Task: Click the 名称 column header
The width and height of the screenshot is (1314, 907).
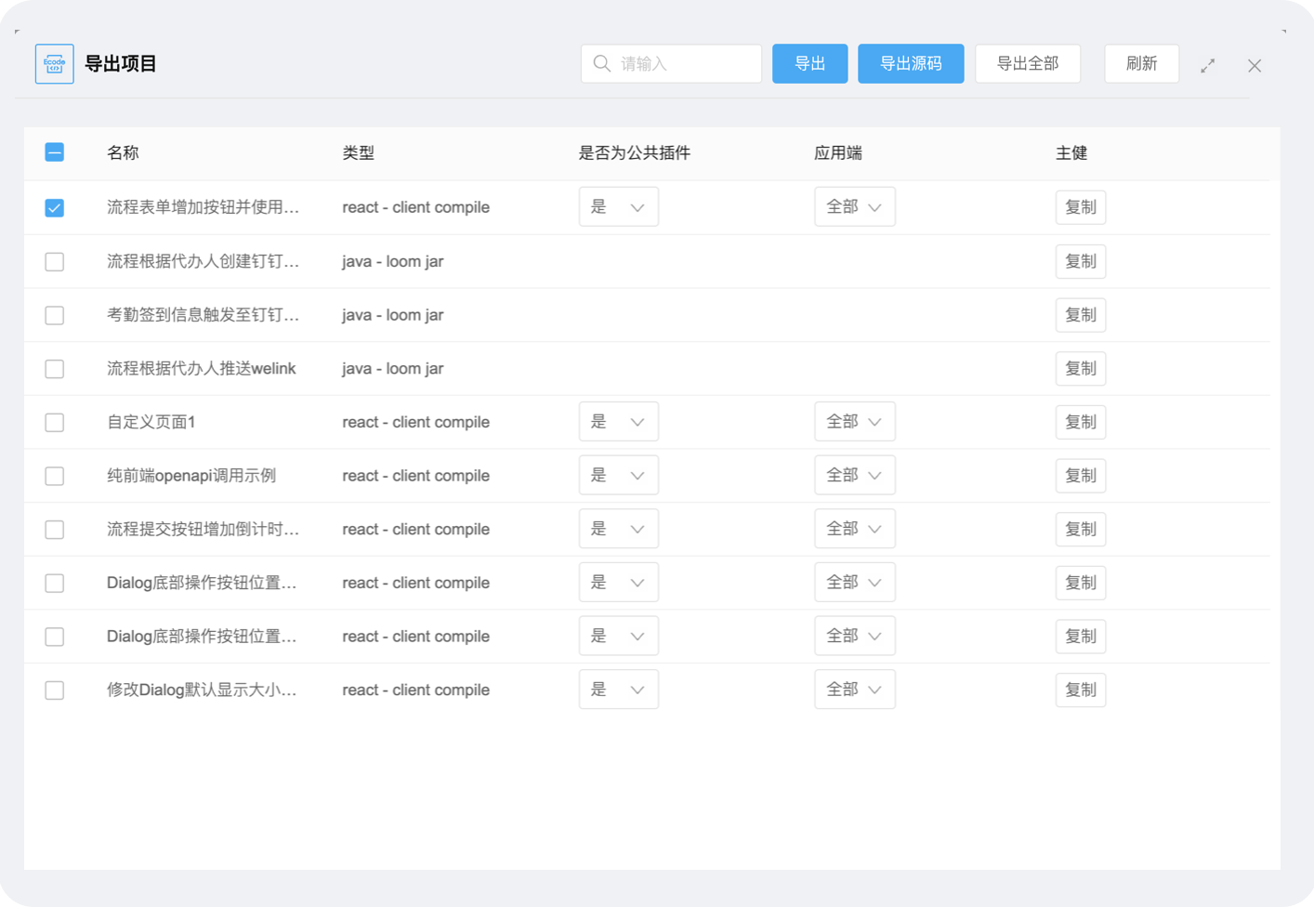Action: [x=123, y=152]
